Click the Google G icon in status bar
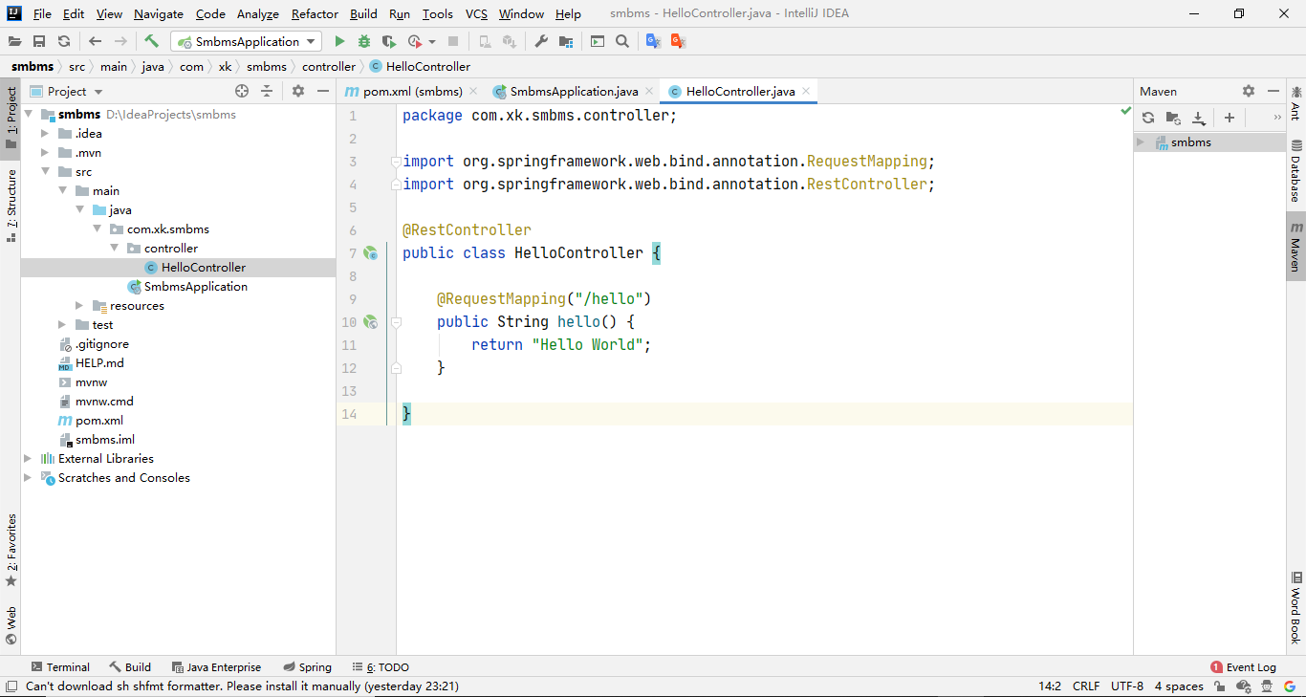 [1289, 686]
